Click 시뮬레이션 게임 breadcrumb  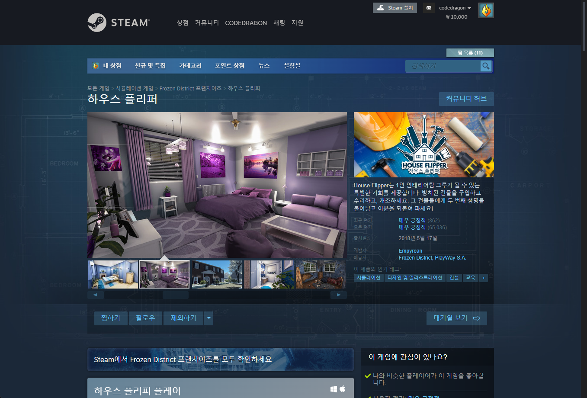(x=134, y=88)
